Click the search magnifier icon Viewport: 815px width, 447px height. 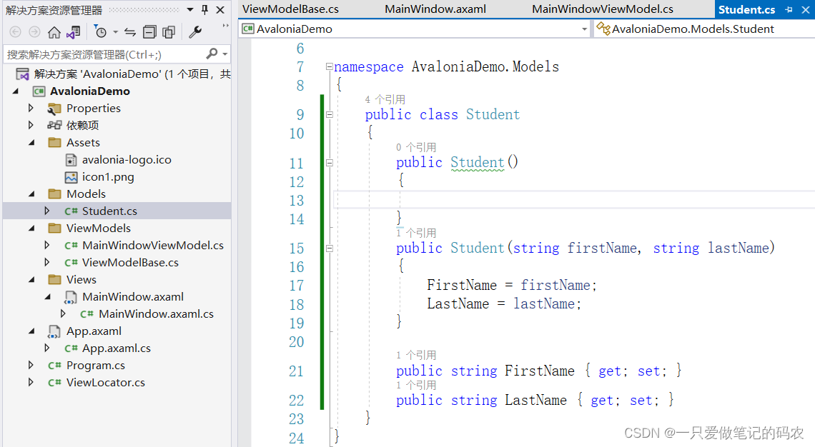click(212, 54)
